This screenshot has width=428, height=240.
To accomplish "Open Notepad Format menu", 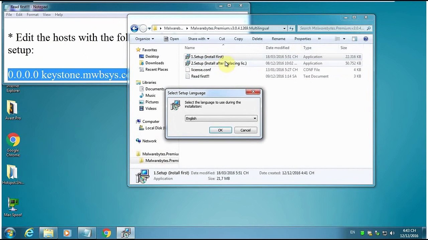I will point(33,15).
